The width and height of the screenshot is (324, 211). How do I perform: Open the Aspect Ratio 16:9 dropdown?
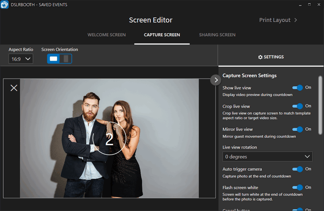pyautogui.click(x=21, y=59)
